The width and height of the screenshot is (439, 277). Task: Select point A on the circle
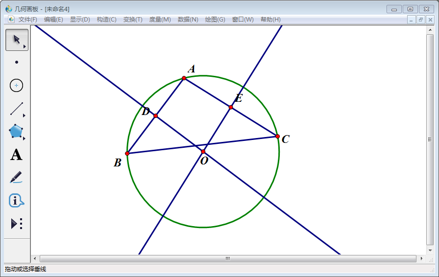(x=184, y=78)
